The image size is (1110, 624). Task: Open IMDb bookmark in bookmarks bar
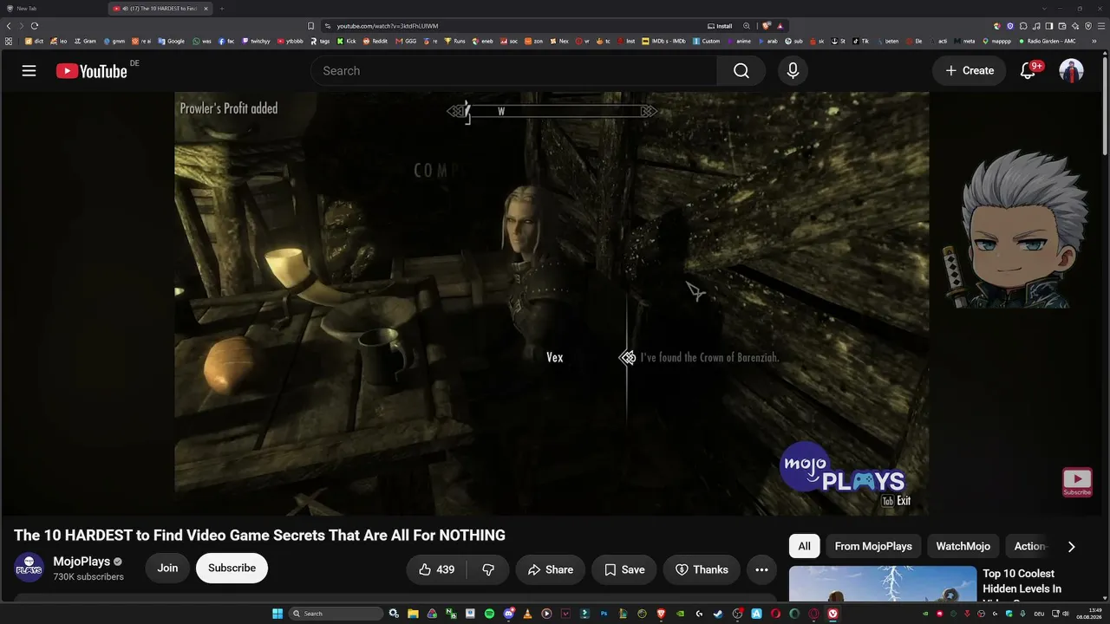[x=663, y=41]
